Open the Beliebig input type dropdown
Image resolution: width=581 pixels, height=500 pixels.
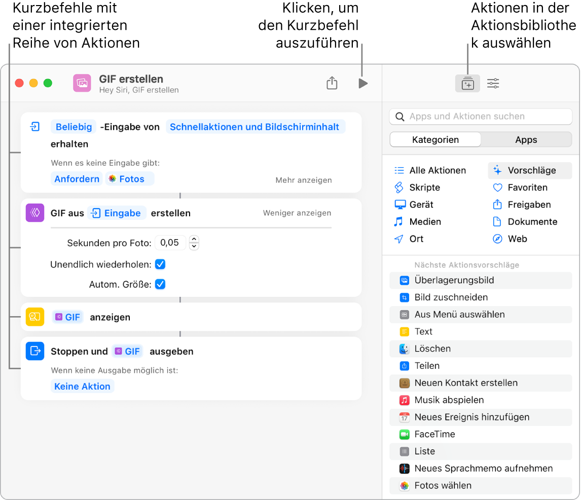(x=74, y=127)
